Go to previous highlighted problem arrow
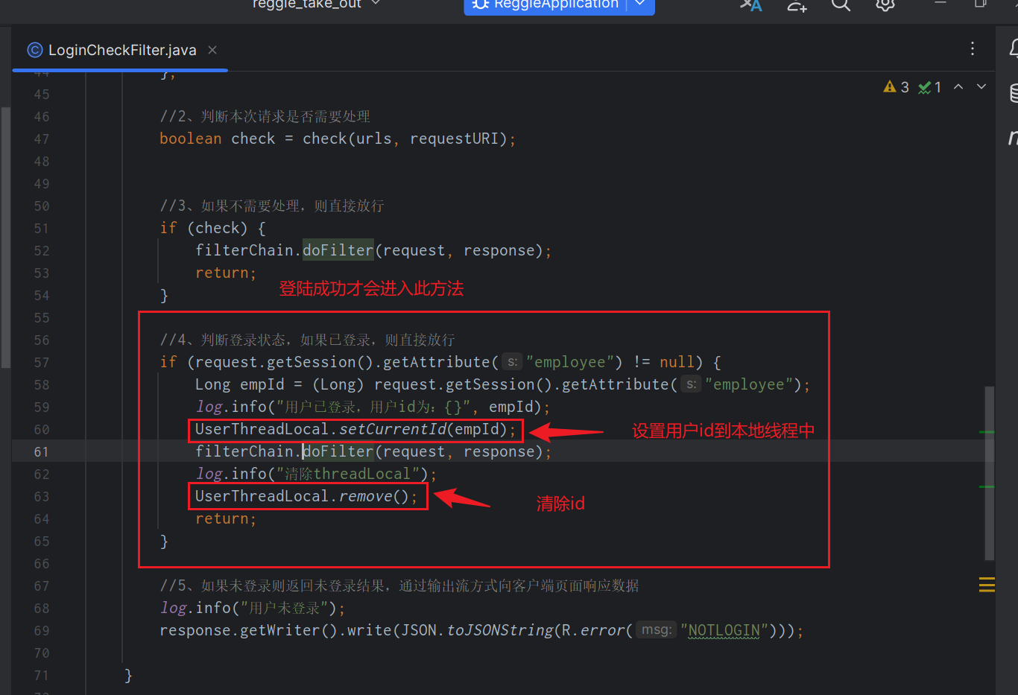The image size is (1018, 695). pyautogui.click(x=958, y=87)
